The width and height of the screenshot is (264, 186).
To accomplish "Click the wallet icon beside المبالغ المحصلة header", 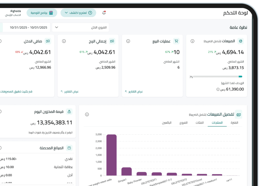I will pos(69,148).
